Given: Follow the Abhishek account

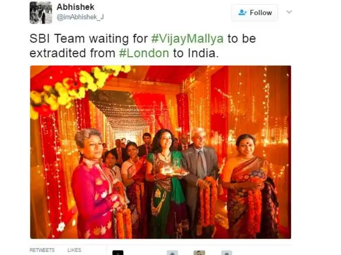Looking at the screenshot, I should point(254,13).
